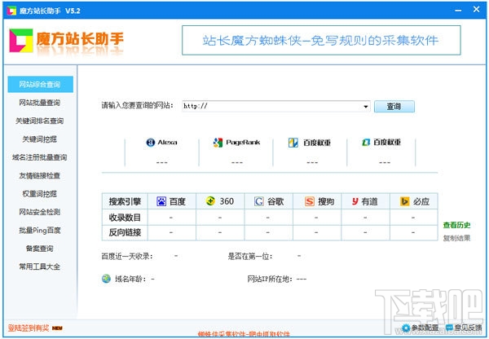Screen dimensions: 489x339
Task: Click the 有道 Youdao icon
Action: [355, 201]
